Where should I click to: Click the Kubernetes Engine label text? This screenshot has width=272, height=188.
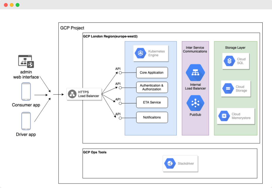157,53
